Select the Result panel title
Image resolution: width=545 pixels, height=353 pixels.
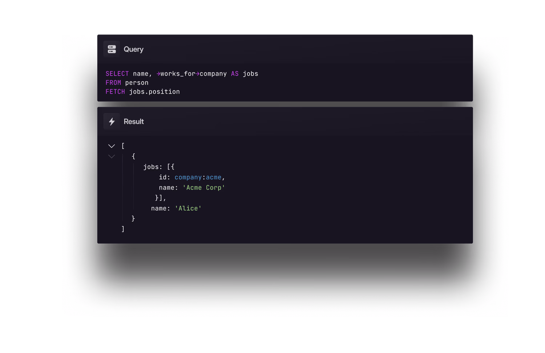(x=134, y=122)
